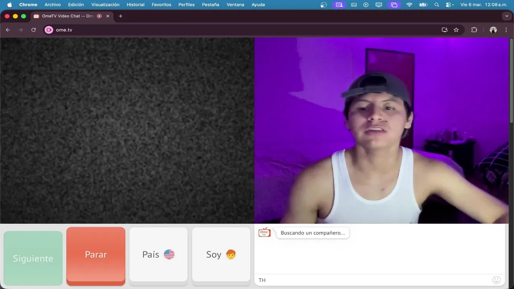Screen dimensions: 514x289
Task: Open the emoji picker smiley
Action: pyautogui.click(x=496, y=280)
